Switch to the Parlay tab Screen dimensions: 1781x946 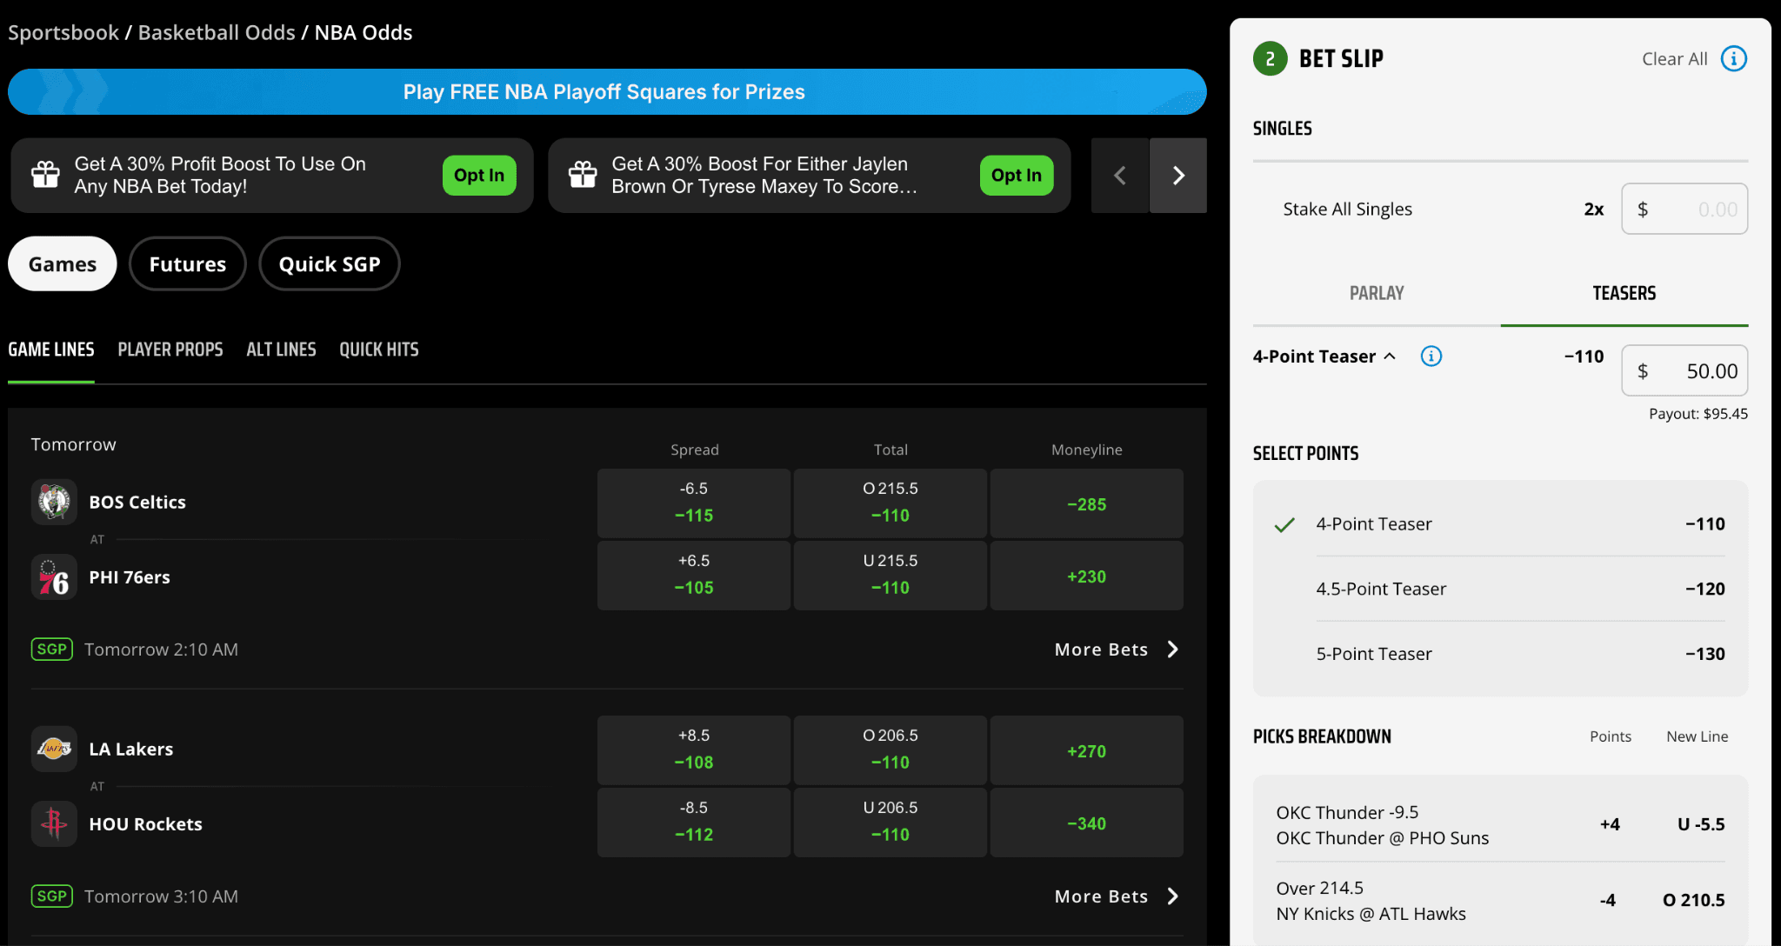tap(1376, 294)
